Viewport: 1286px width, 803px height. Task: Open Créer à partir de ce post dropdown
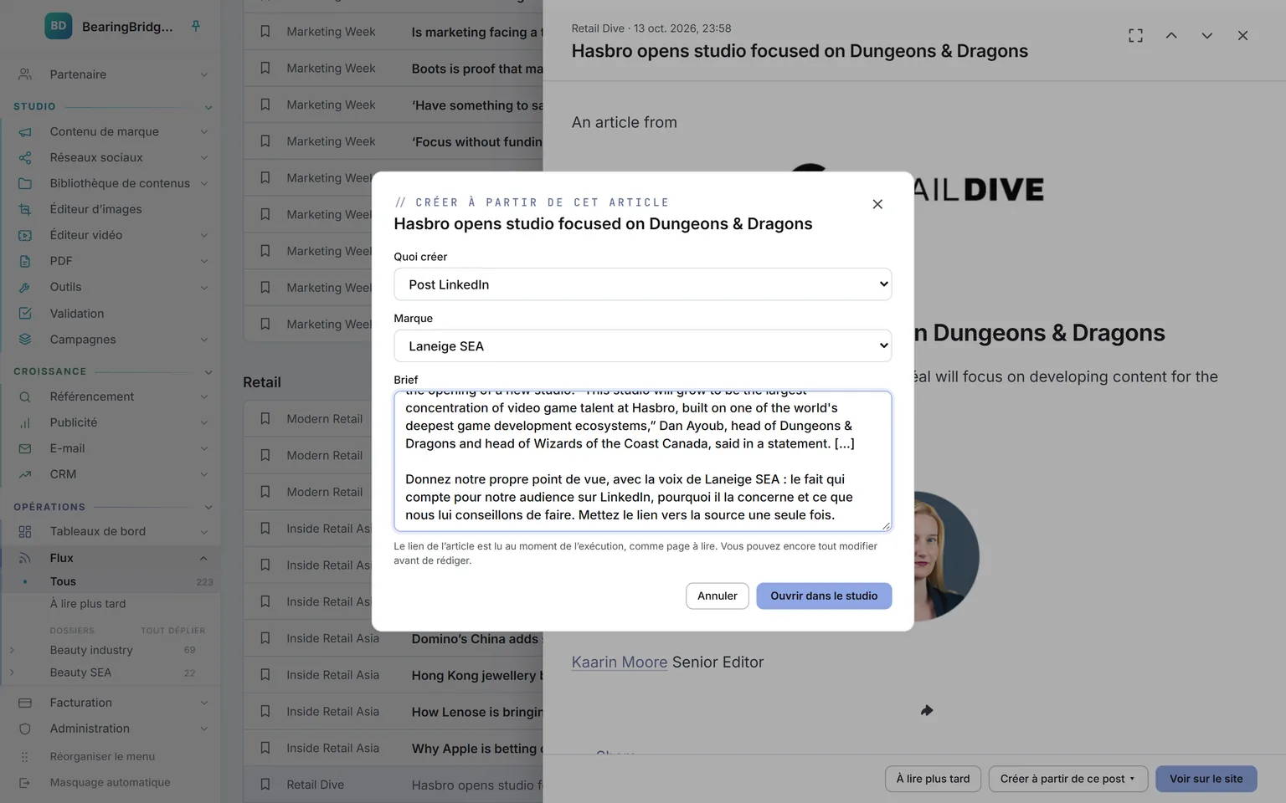1068,779
